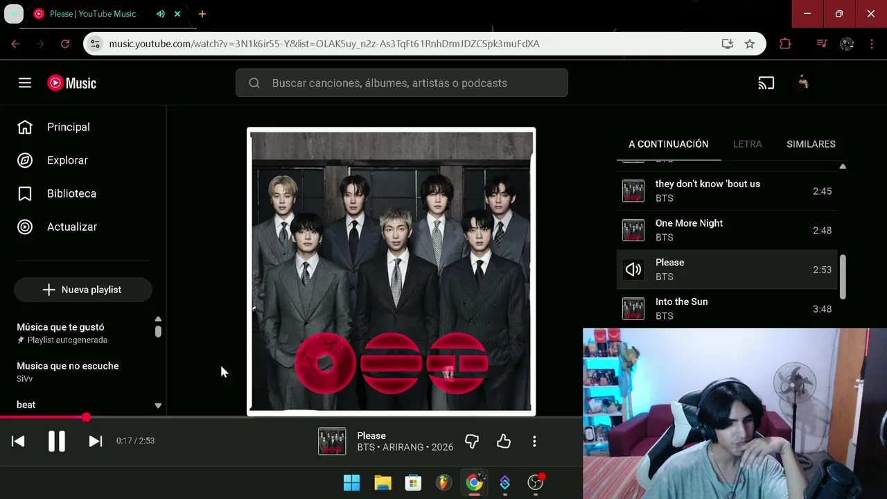
Task: Open browser media control icon
Action: pos(822,44)
